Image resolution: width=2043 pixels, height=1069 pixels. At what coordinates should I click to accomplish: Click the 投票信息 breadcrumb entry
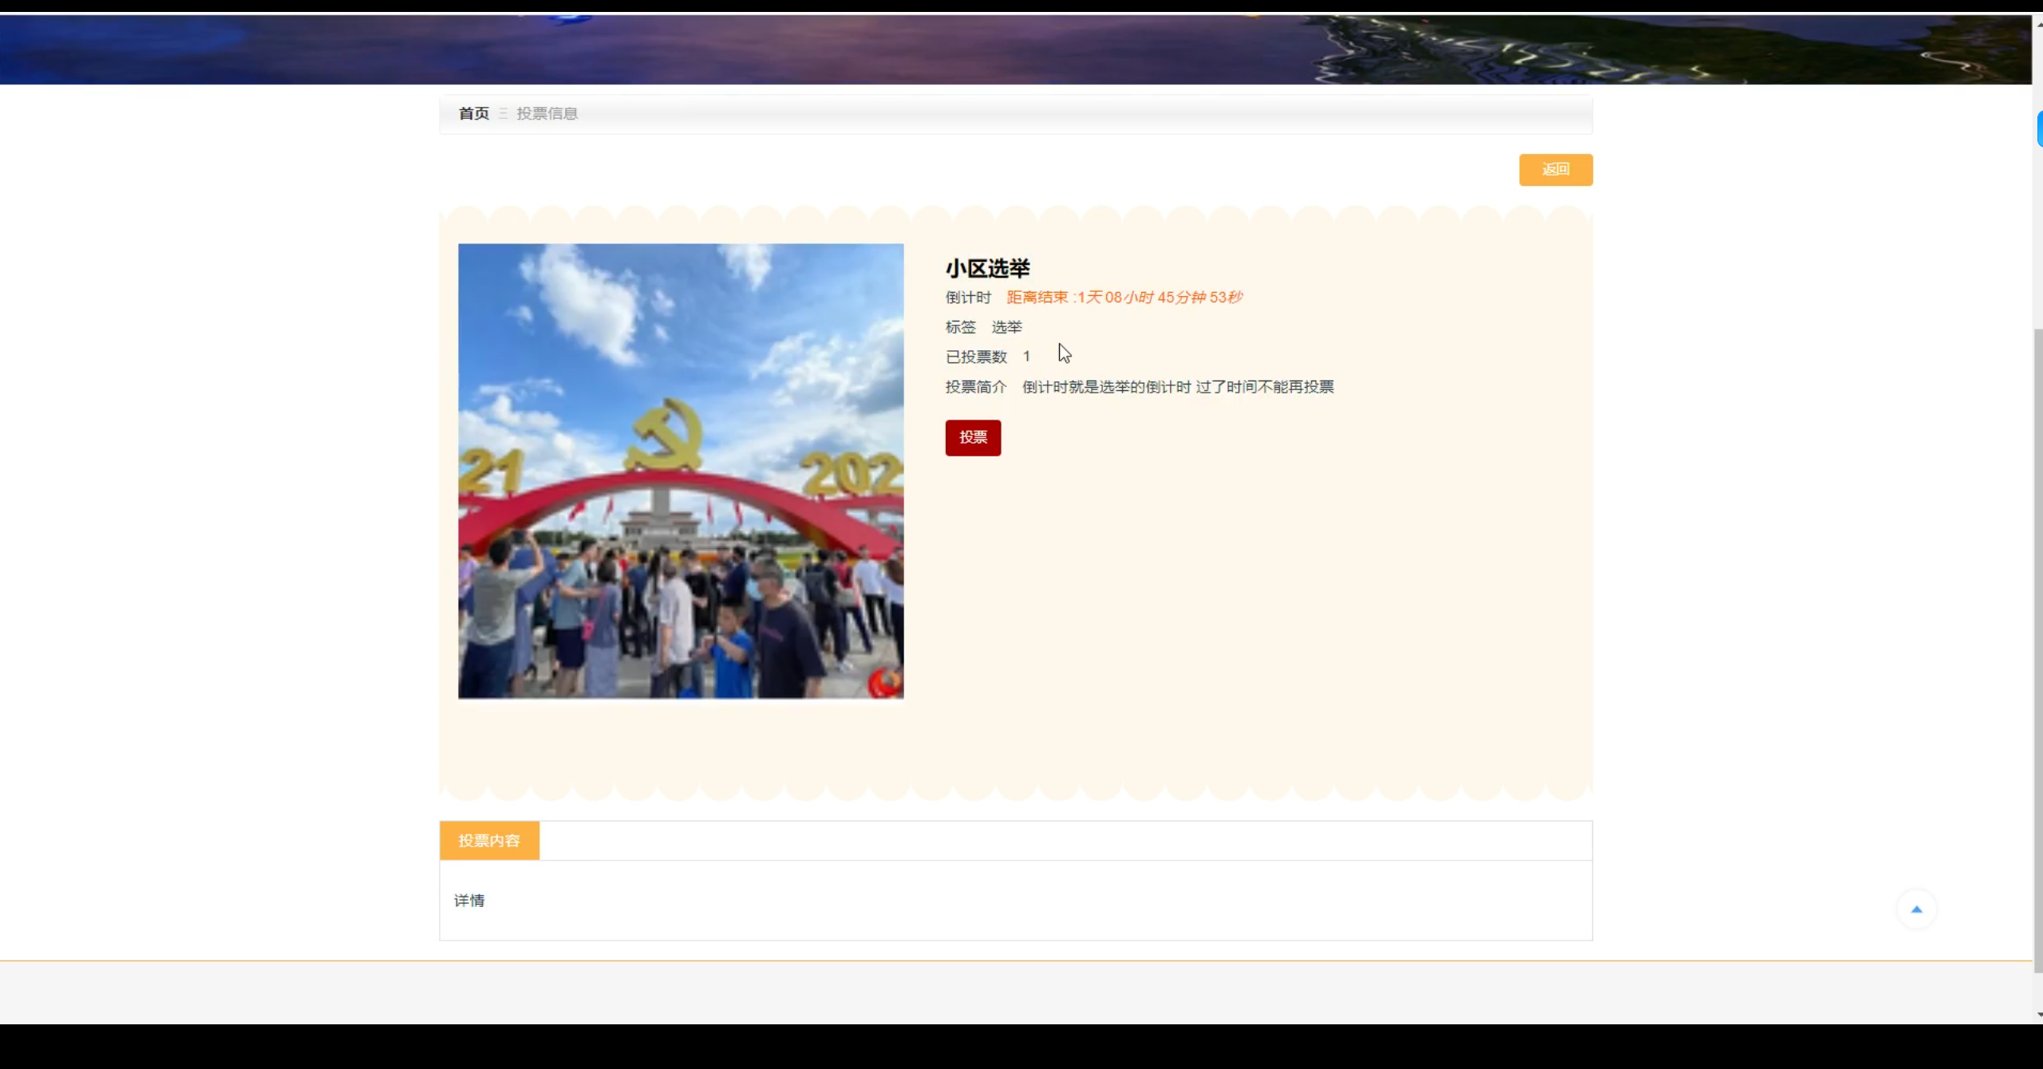[x=547, y=113]
